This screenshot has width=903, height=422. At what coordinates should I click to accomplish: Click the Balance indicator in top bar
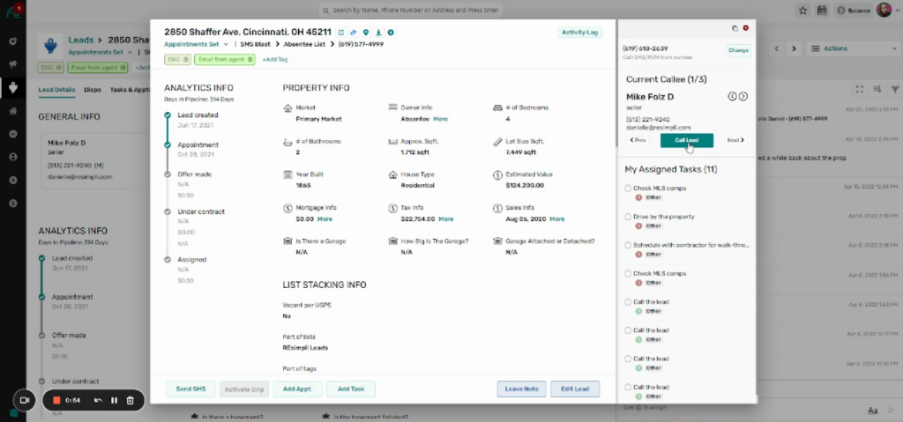tap(854, 11)
